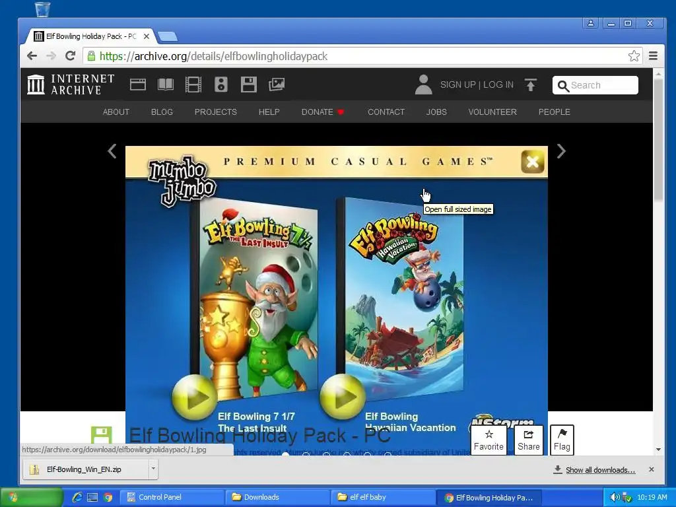Image resolution: width=676 pixels, height=507 pixels.
Task: Open the Web archive icon
Action: 138,84
